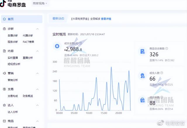Click the 成交金额 yuan badge icon
The width and height of the screenshot is (187, 128).
(57, 46)
